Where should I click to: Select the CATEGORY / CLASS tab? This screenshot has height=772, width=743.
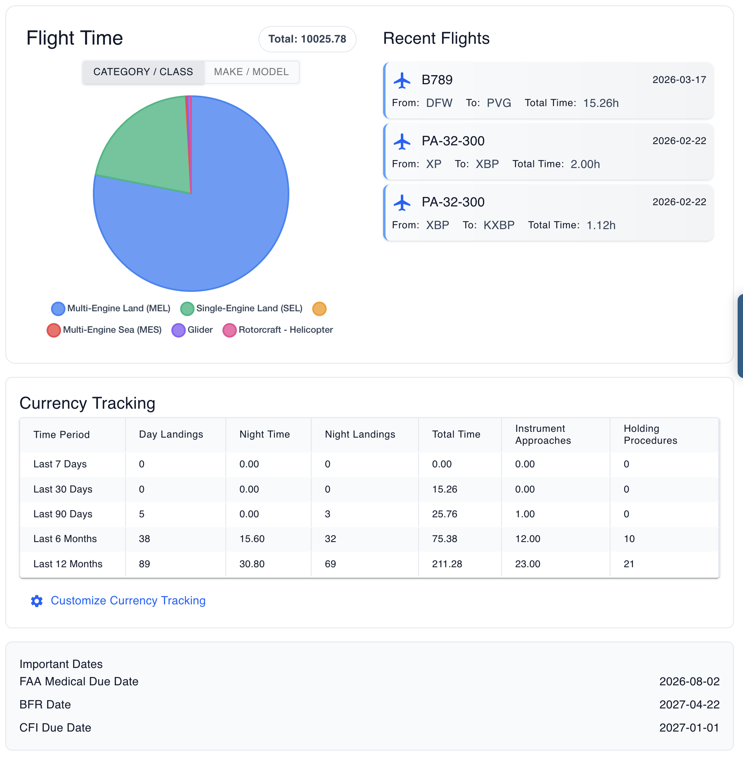pos(143,72)
